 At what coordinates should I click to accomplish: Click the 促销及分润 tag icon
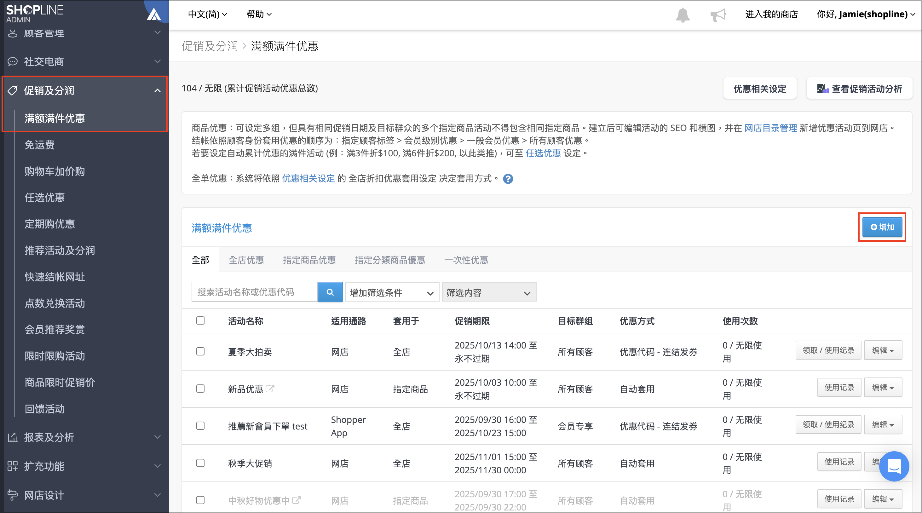point(13,90)
